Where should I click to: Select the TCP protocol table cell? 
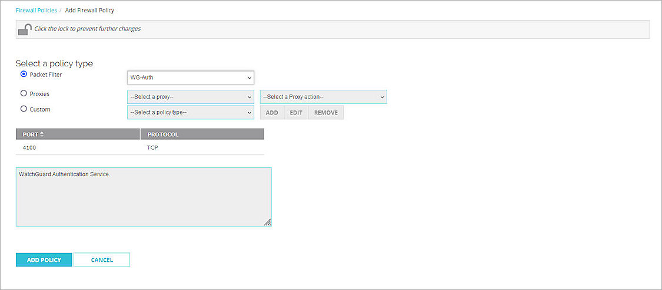pos(202,148)
